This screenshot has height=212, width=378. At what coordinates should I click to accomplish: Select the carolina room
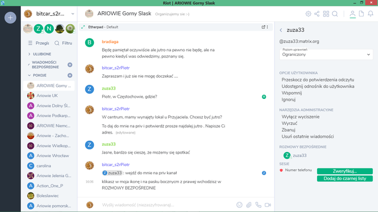coord(49,165)
